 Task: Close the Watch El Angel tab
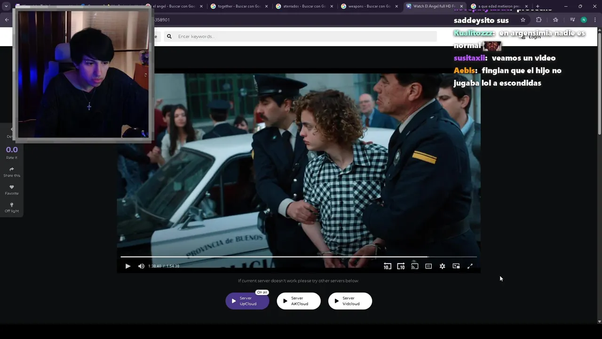pos(461,6)
